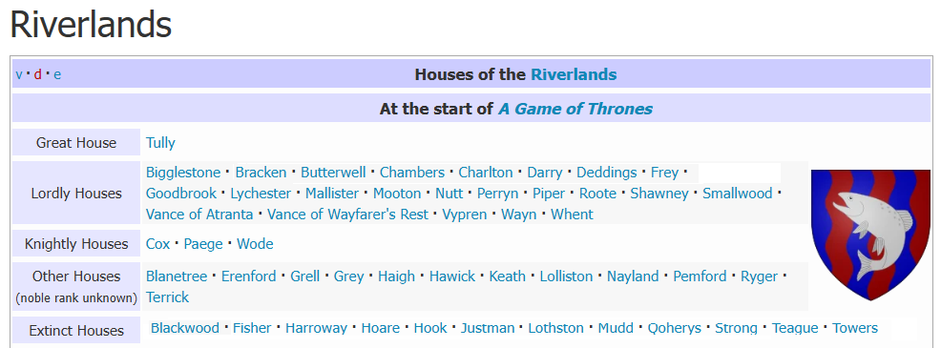Screen dimensions: 941x348
Task: Select the Terrick house link
Action: coord(167,297)
